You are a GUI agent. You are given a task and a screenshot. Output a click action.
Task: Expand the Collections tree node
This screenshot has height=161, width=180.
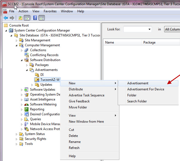click(x=22, y=50)
